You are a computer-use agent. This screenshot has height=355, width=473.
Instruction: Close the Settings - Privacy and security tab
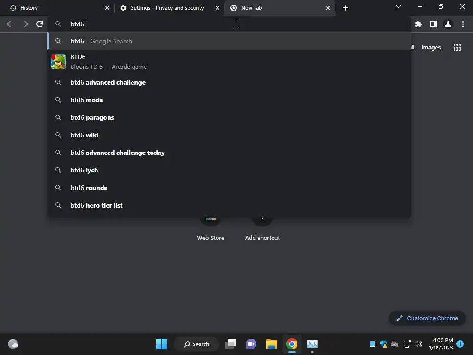218,8
